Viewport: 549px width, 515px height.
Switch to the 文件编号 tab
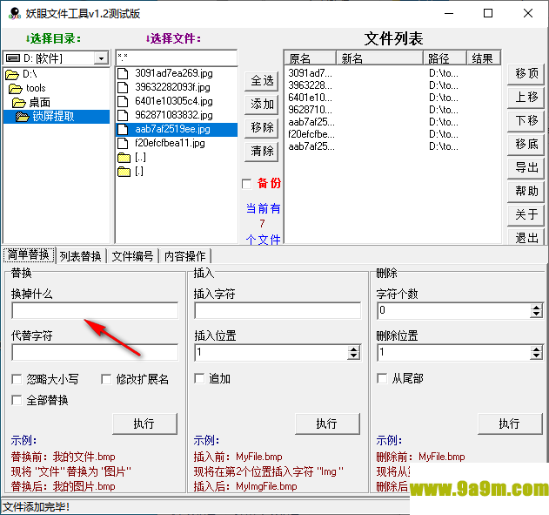tap(133, 256)
